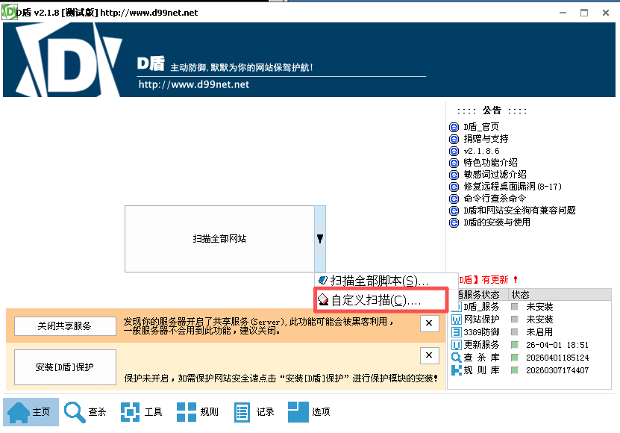Open the 敏感词过滤介绍 link
620x433 pixels.
495,174
